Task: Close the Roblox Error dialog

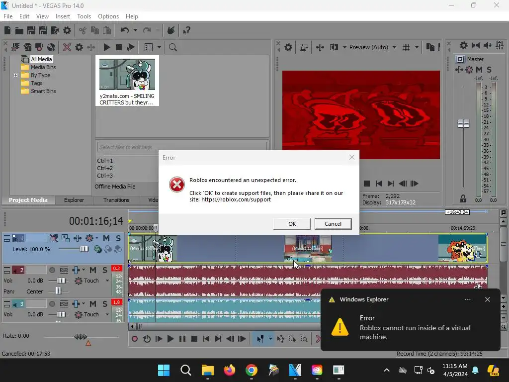Action: point(351,157)
